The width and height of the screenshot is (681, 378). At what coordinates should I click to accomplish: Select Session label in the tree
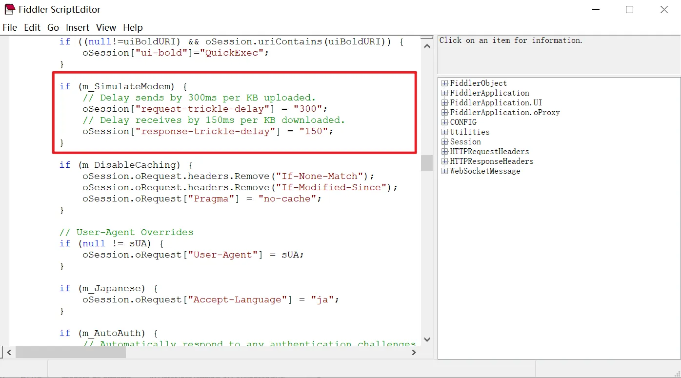[465, 142]
